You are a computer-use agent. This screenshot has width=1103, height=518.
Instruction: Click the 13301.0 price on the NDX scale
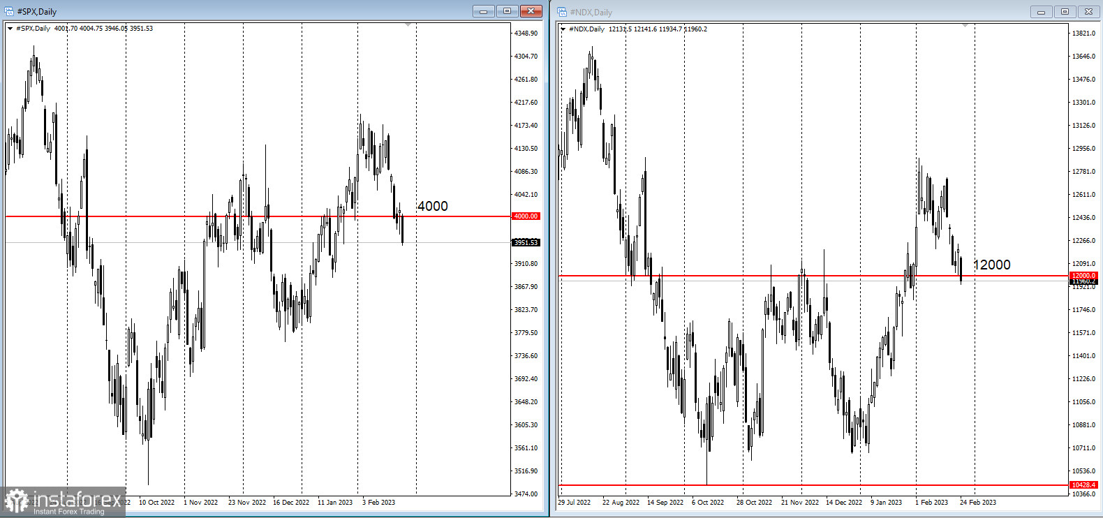(x=1083, y=103)
